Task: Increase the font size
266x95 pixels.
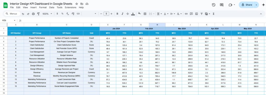Action: pyautogui.click(x=111, y=14)
